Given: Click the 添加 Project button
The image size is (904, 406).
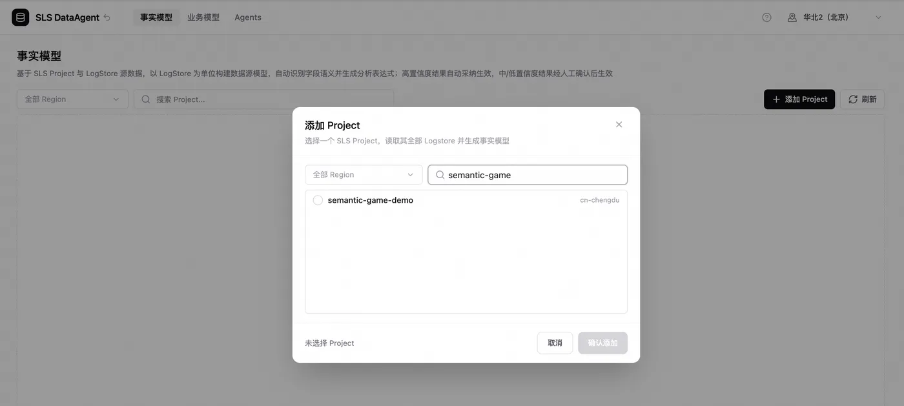Looking at the screenshot, I should click(x=799, y=99).
